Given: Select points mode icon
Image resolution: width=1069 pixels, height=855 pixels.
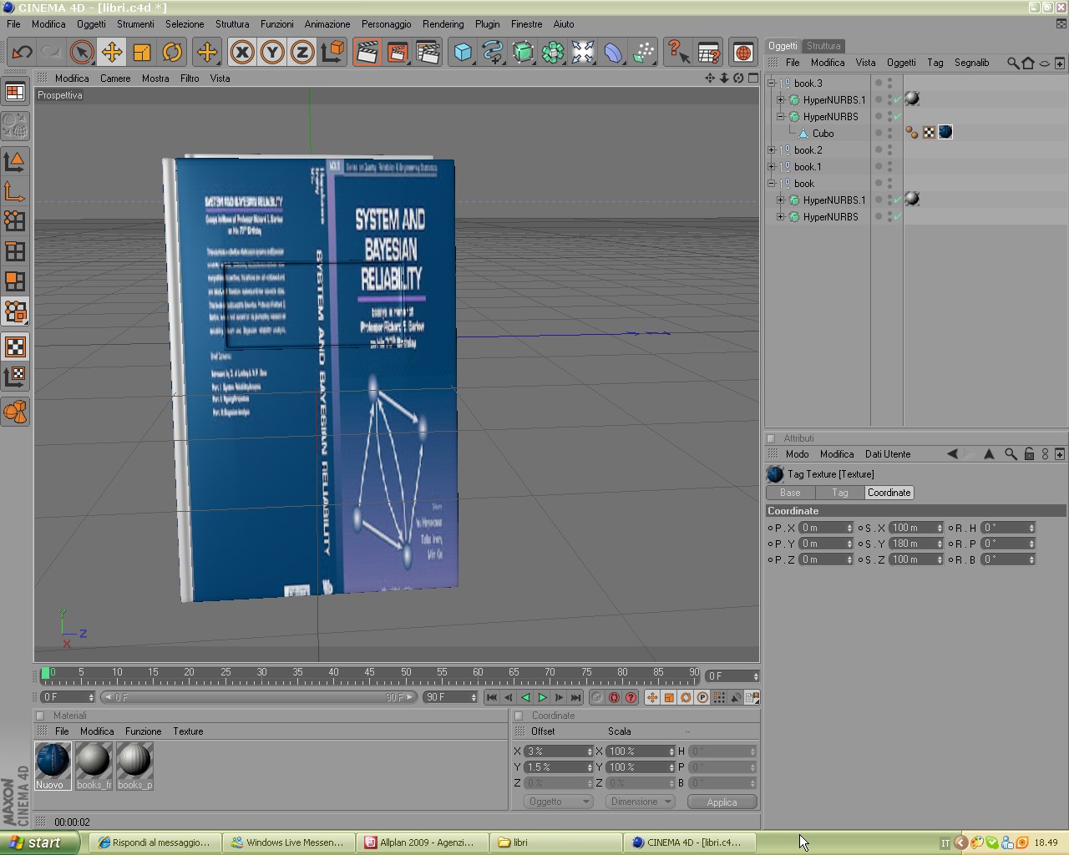Looking at the screenshot, I should (15, 221).
